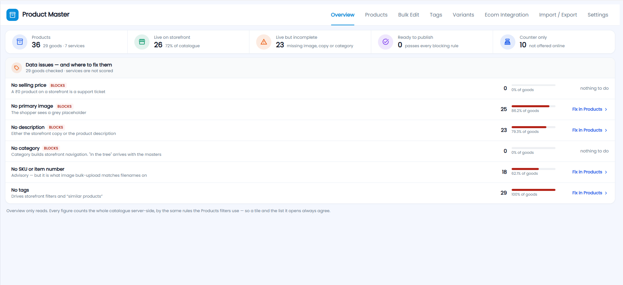Click the Data issues tag icon
623x285 pixels.
click(17, 68)
